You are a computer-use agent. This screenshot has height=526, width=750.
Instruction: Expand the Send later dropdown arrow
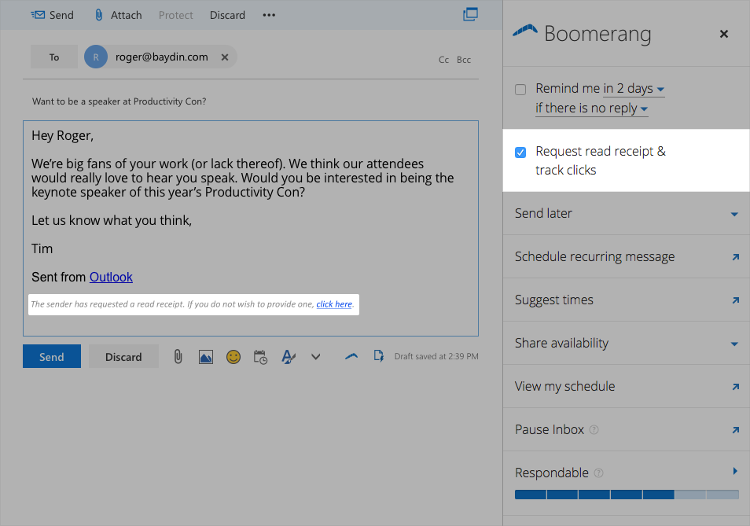[734, 214]
